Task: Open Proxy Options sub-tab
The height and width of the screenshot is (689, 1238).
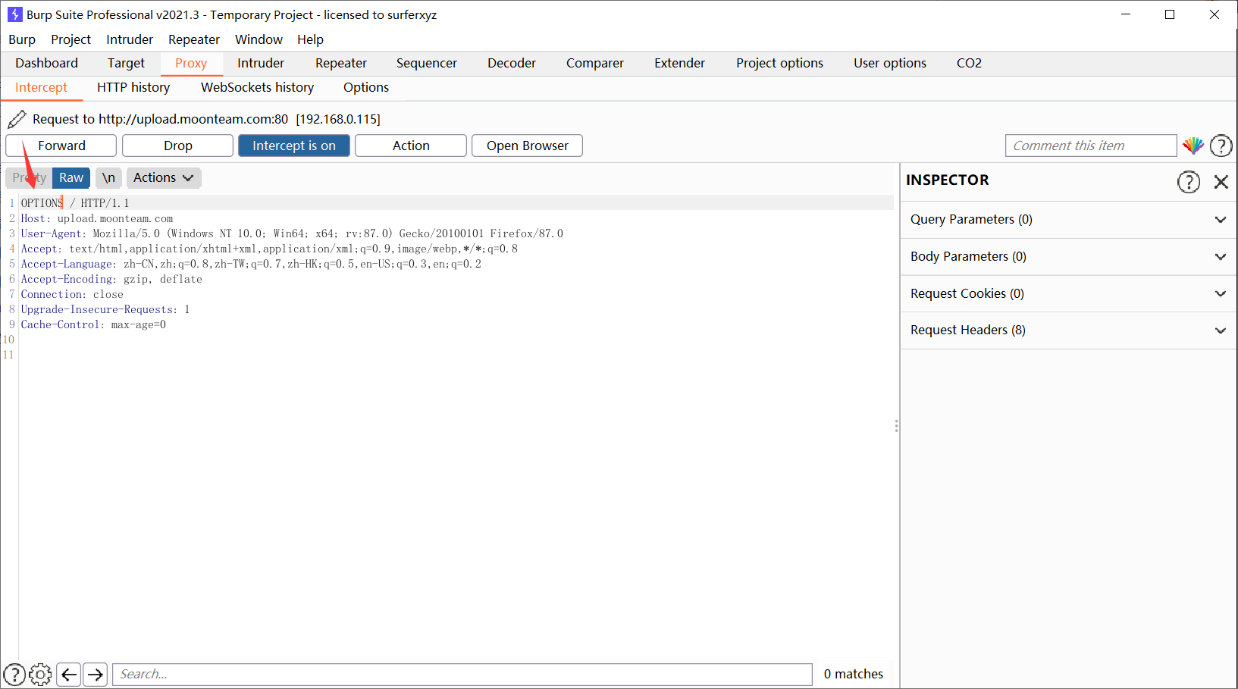Action: 366,87
